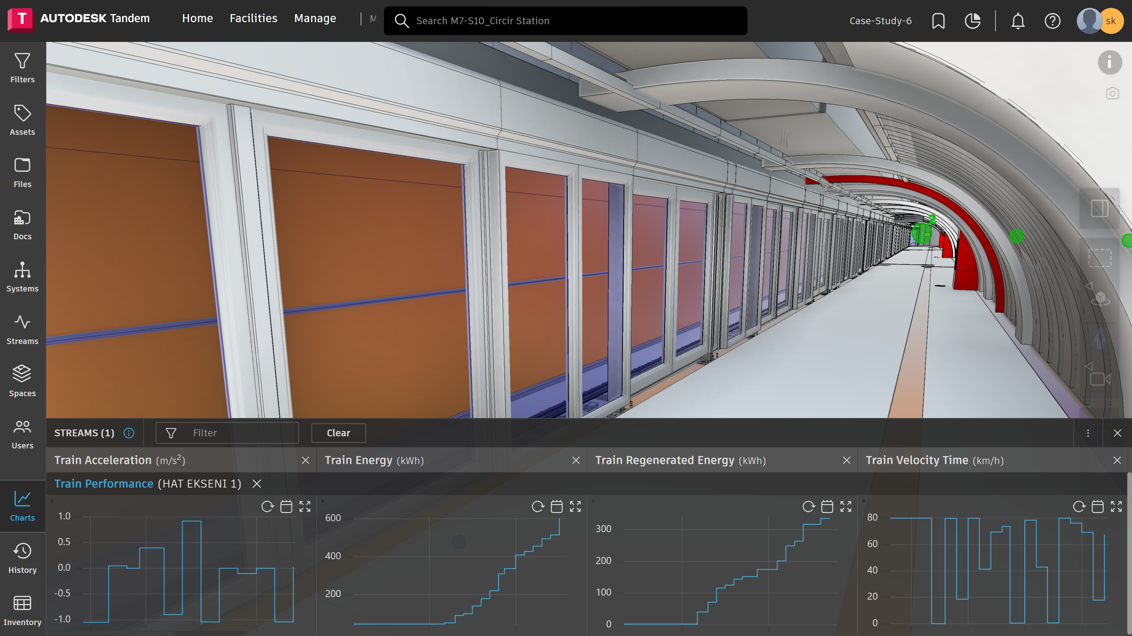Open the Manage menu

pyautogui.click(x=315, y=19)
